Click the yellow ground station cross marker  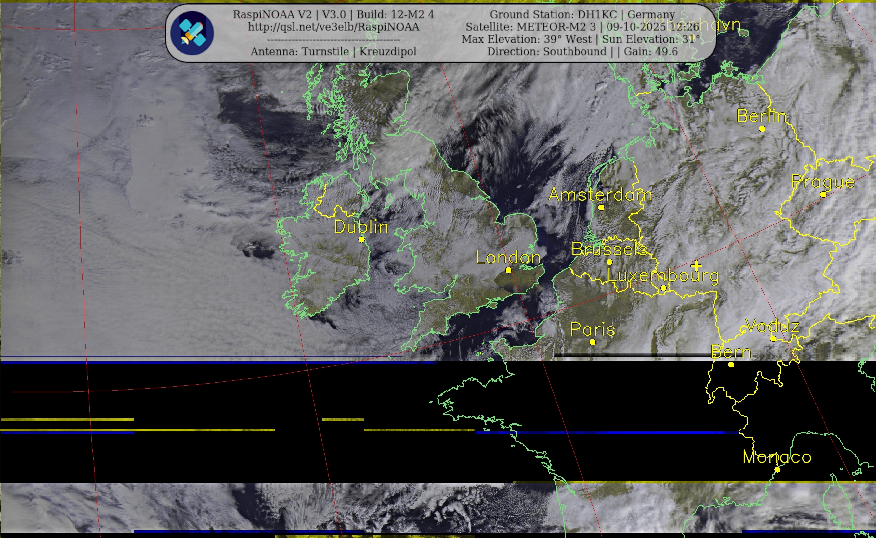point(697,265)
